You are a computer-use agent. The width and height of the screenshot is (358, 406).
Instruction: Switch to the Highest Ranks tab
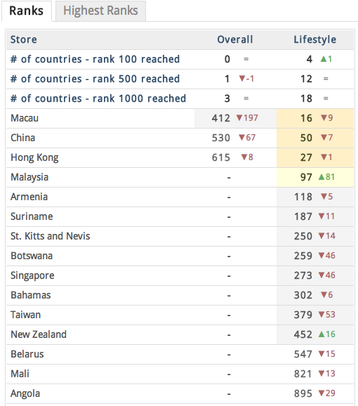coord(100,11)
